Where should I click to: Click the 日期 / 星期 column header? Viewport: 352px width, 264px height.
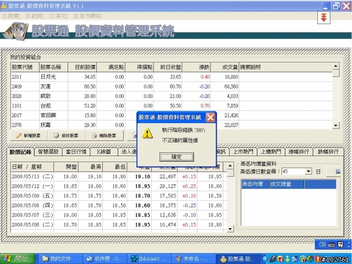click(x=32, y=167)
